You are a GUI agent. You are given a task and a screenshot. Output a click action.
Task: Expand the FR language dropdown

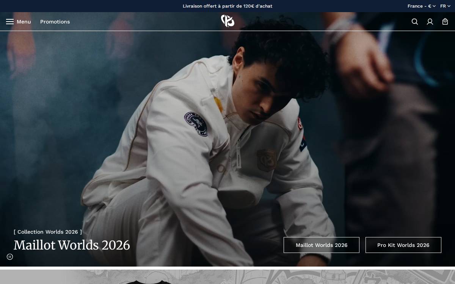click(445, 6)
